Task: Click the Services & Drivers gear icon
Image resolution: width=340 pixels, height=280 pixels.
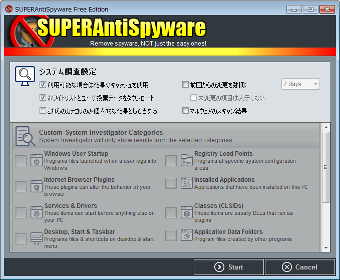Action: click(x=36, y=212)
